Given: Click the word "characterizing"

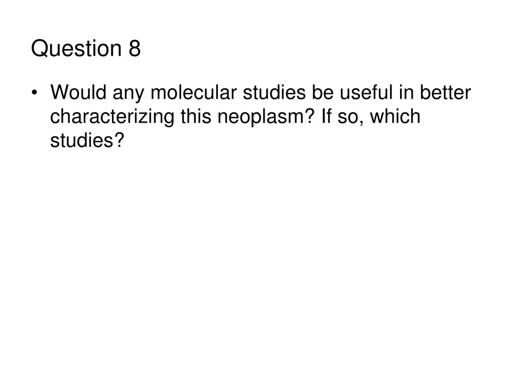Looking at the screenshot, I should click(112, 116).
